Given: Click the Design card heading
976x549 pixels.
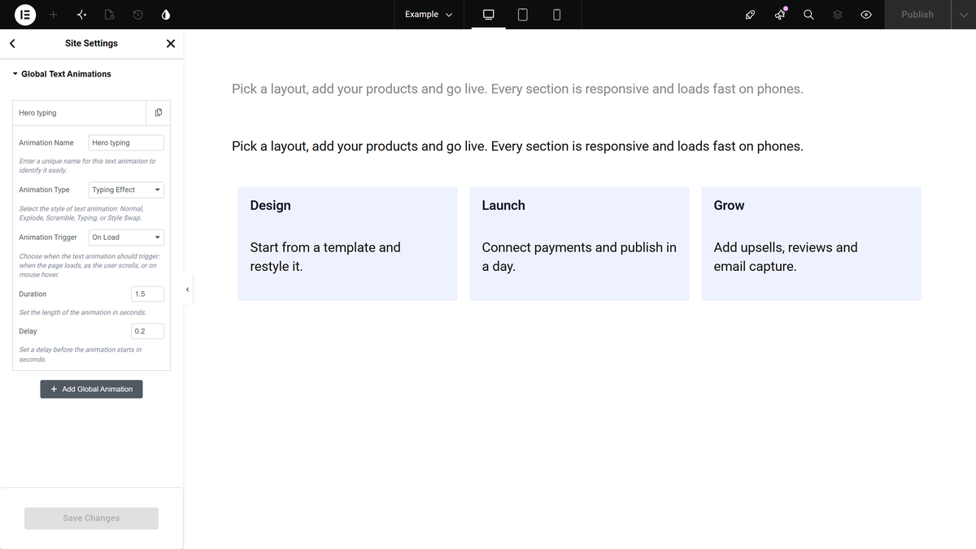Looking at the screenshot, I should coord(270,206).
